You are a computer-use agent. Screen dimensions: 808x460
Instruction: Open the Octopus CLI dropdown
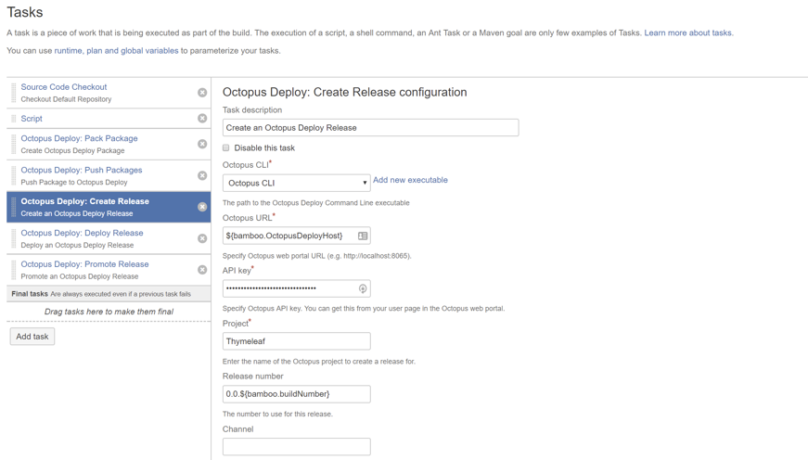(x=296, y=184)
